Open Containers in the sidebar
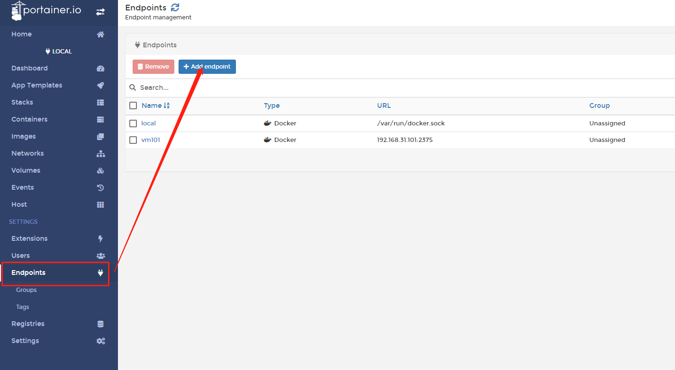 (x=29, y=119)
